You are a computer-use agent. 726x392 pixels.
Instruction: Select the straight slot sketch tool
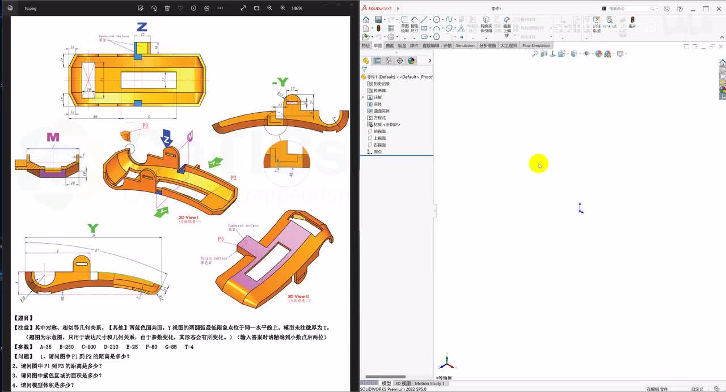pos(424,37)
